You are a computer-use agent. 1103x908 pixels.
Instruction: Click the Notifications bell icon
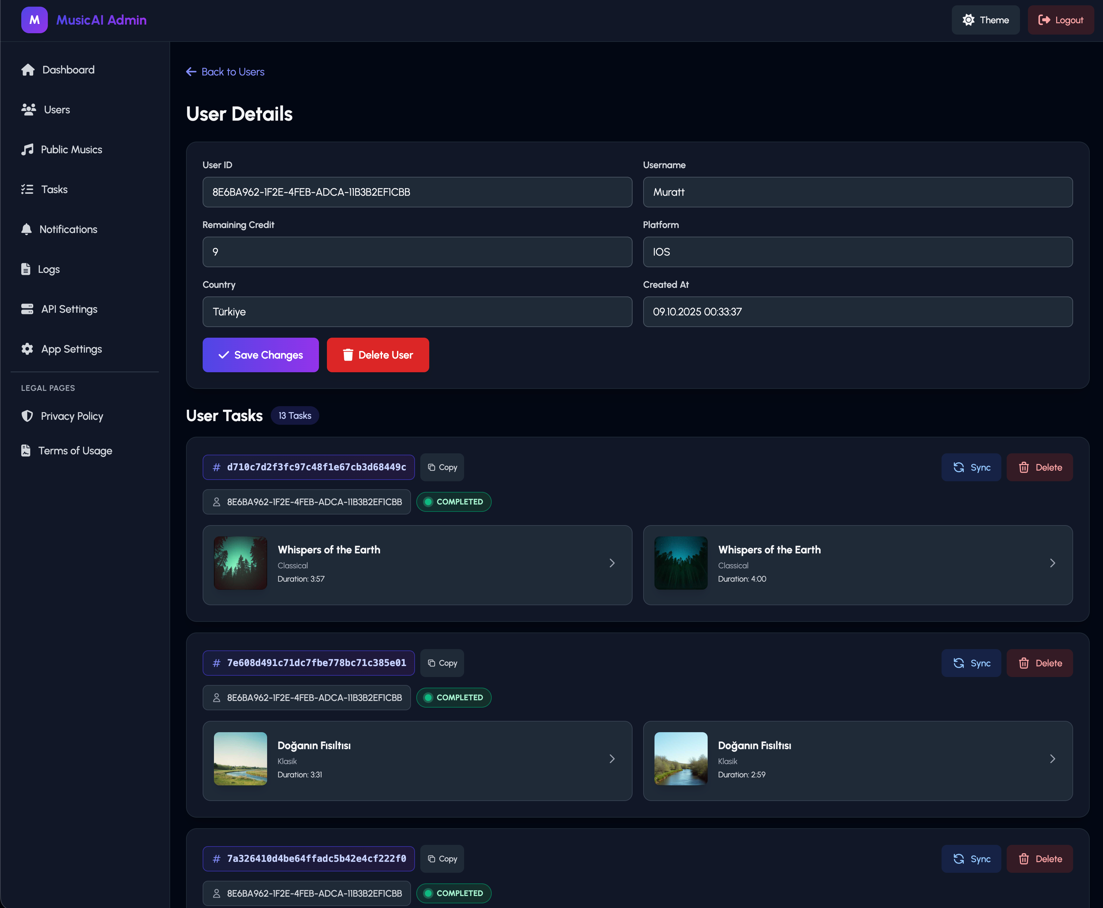26,229
